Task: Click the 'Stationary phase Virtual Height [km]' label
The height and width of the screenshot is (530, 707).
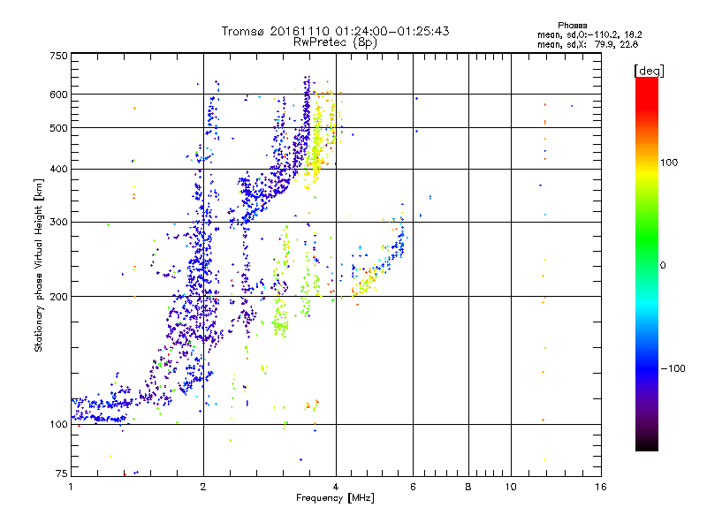Action: (x=38, y=265)
